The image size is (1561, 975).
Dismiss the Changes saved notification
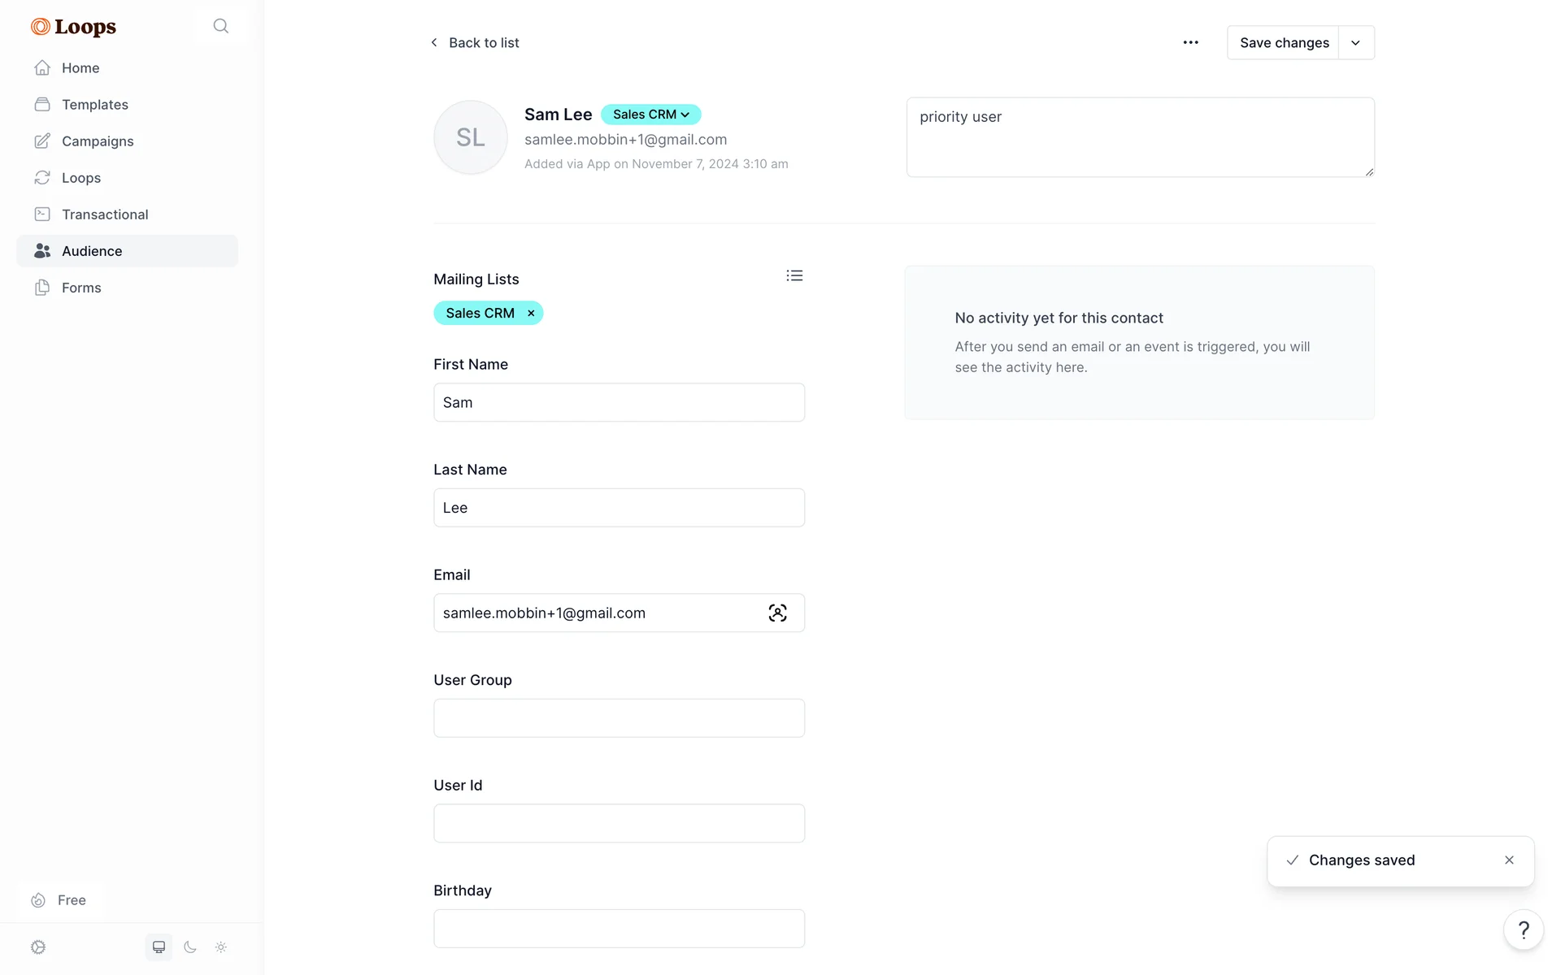[x=1509, y=860]
